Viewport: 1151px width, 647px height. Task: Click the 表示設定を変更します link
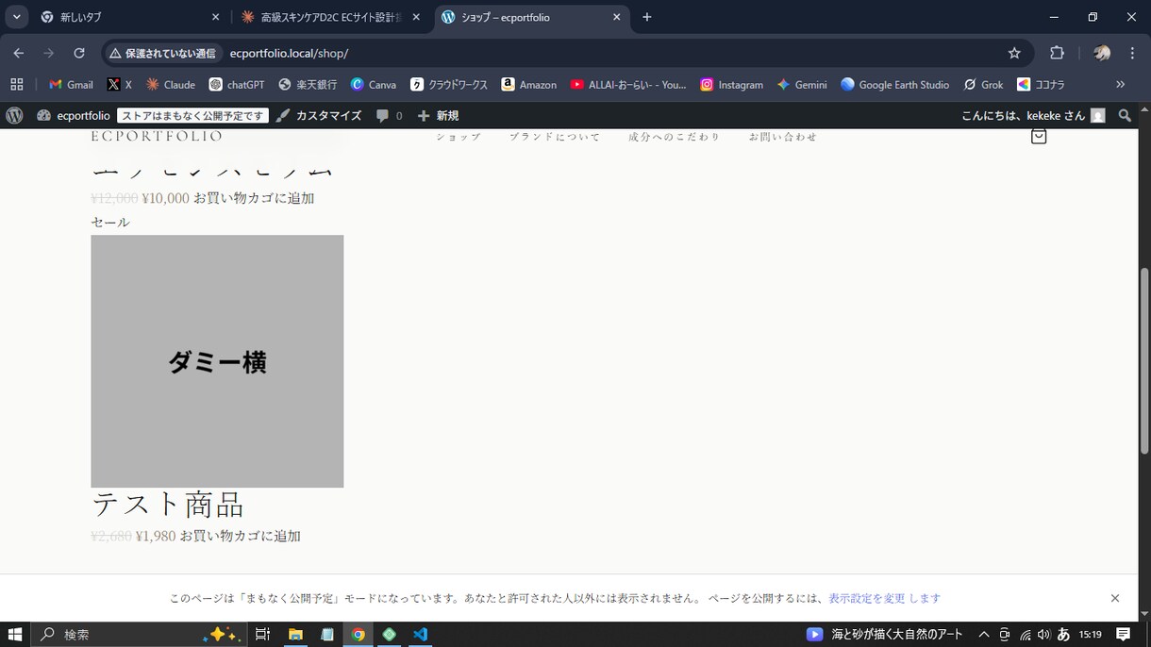884,598
